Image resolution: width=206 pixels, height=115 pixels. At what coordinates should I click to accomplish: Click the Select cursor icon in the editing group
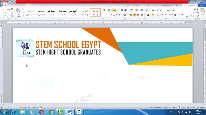click(x=12, y=16)
